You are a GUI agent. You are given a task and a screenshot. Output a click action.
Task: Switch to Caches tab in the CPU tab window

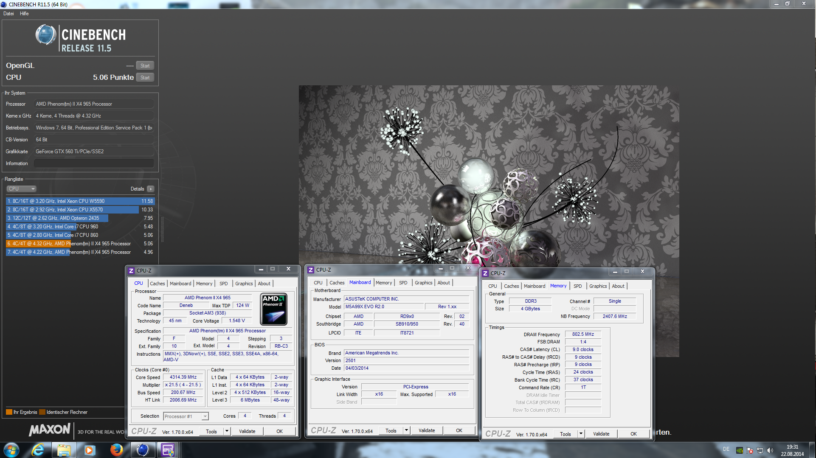coord(157,284)
